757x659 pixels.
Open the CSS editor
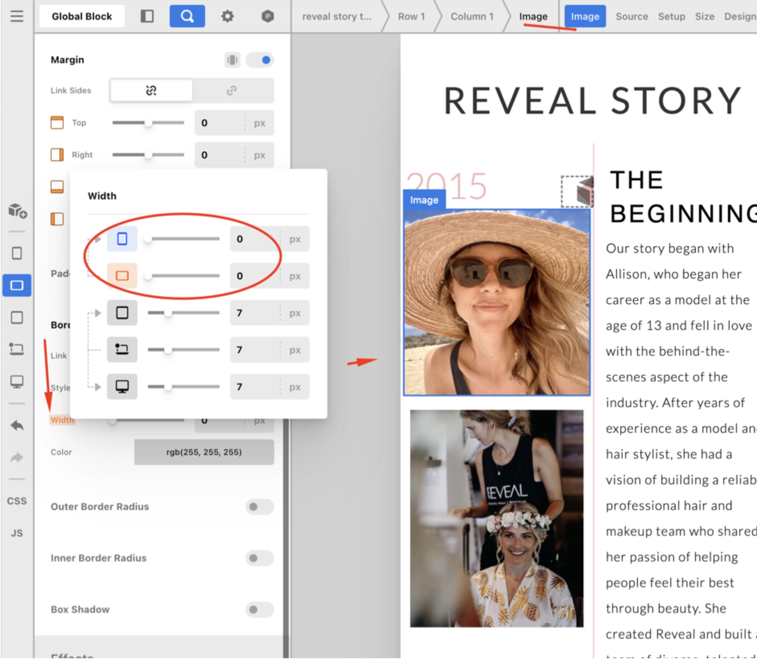pos(16,501)
